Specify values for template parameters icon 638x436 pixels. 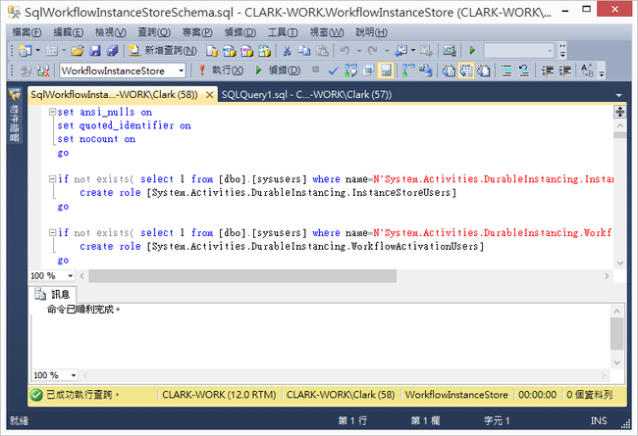tap(587, 71)
